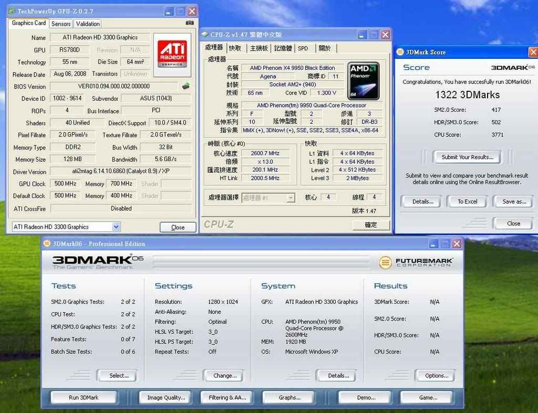Click the CPU Score value 3771
Image resolution: width=538 pixels, height=413 pixels.
pos(497,135)
